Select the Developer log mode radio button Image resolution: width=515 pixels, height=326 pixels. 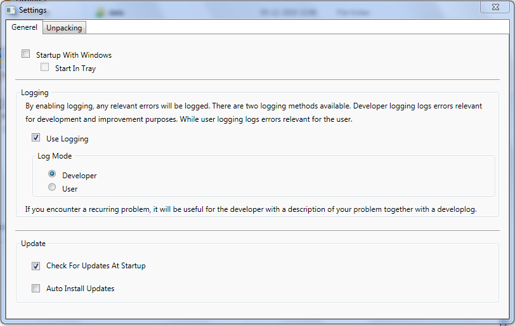tap(52, 174)
